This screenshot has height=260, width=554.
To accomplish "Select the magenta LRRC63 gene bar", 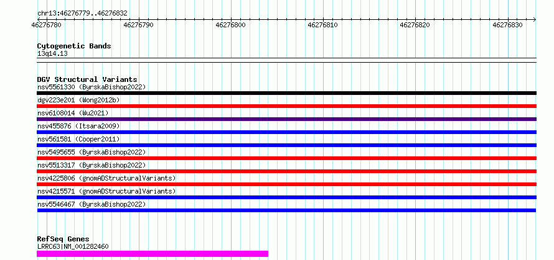I will (x=153, y=254).
